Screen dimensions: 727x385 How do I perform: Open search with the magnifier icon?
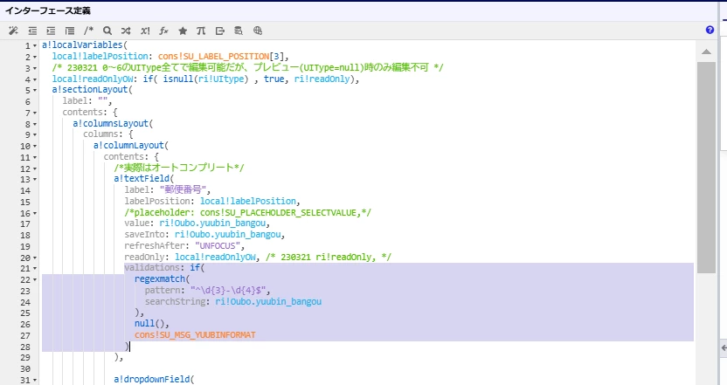[107, 31]
